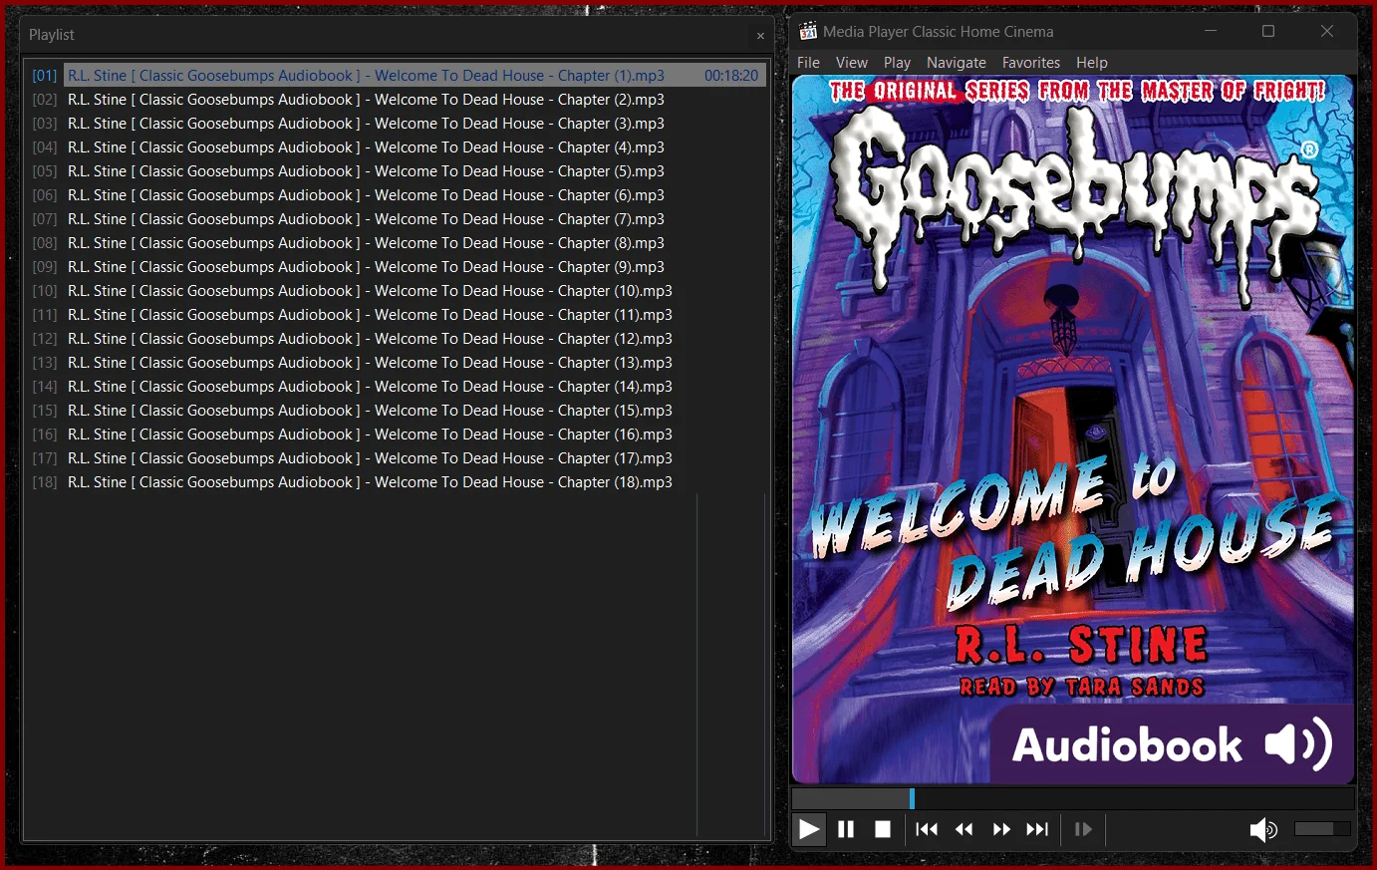1377x870 pixels.
Task: Close the Playlist panel
Action: click(760, 36)
